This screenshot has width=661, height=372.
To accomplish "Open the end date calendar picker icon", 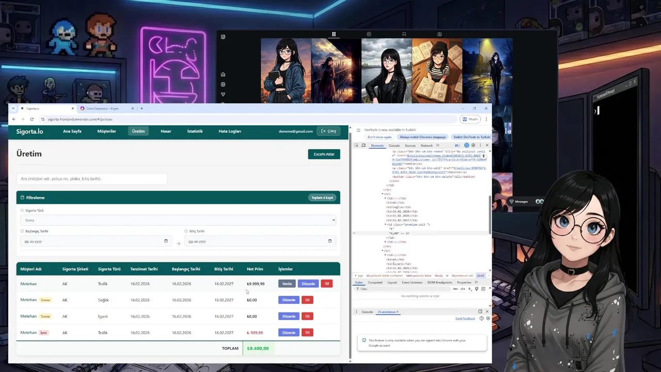I will (330, 241).
